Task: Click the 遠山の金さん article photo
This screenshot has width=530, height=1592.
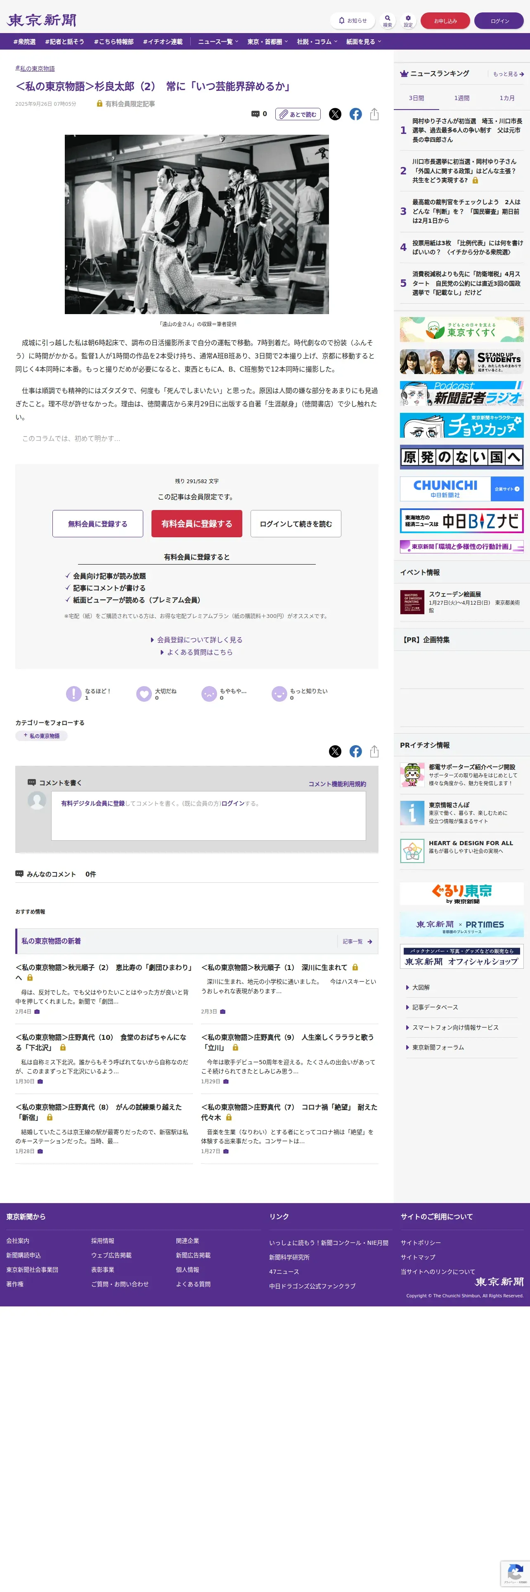Action: point(197,224)
